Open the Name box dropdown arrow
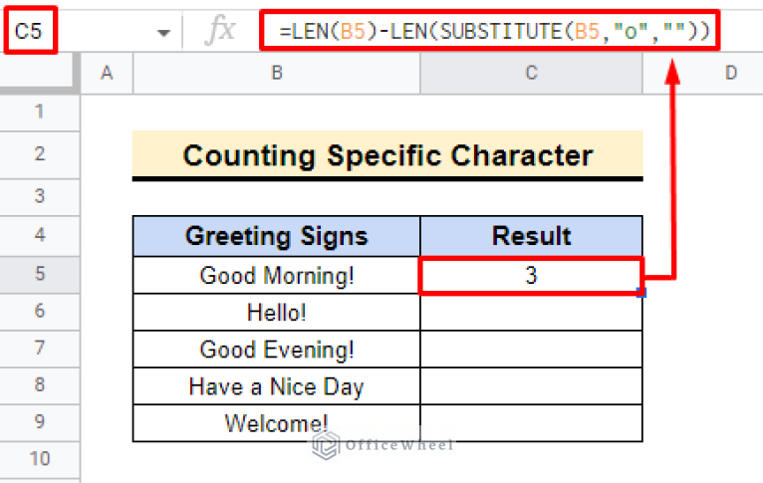This screenshot has width=763, height=483. tap(163, 33)
